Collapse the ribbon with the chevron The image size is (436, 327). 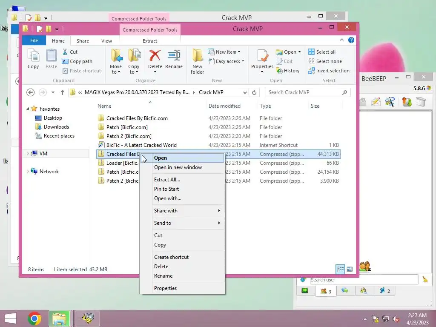[x=342, y=40]
